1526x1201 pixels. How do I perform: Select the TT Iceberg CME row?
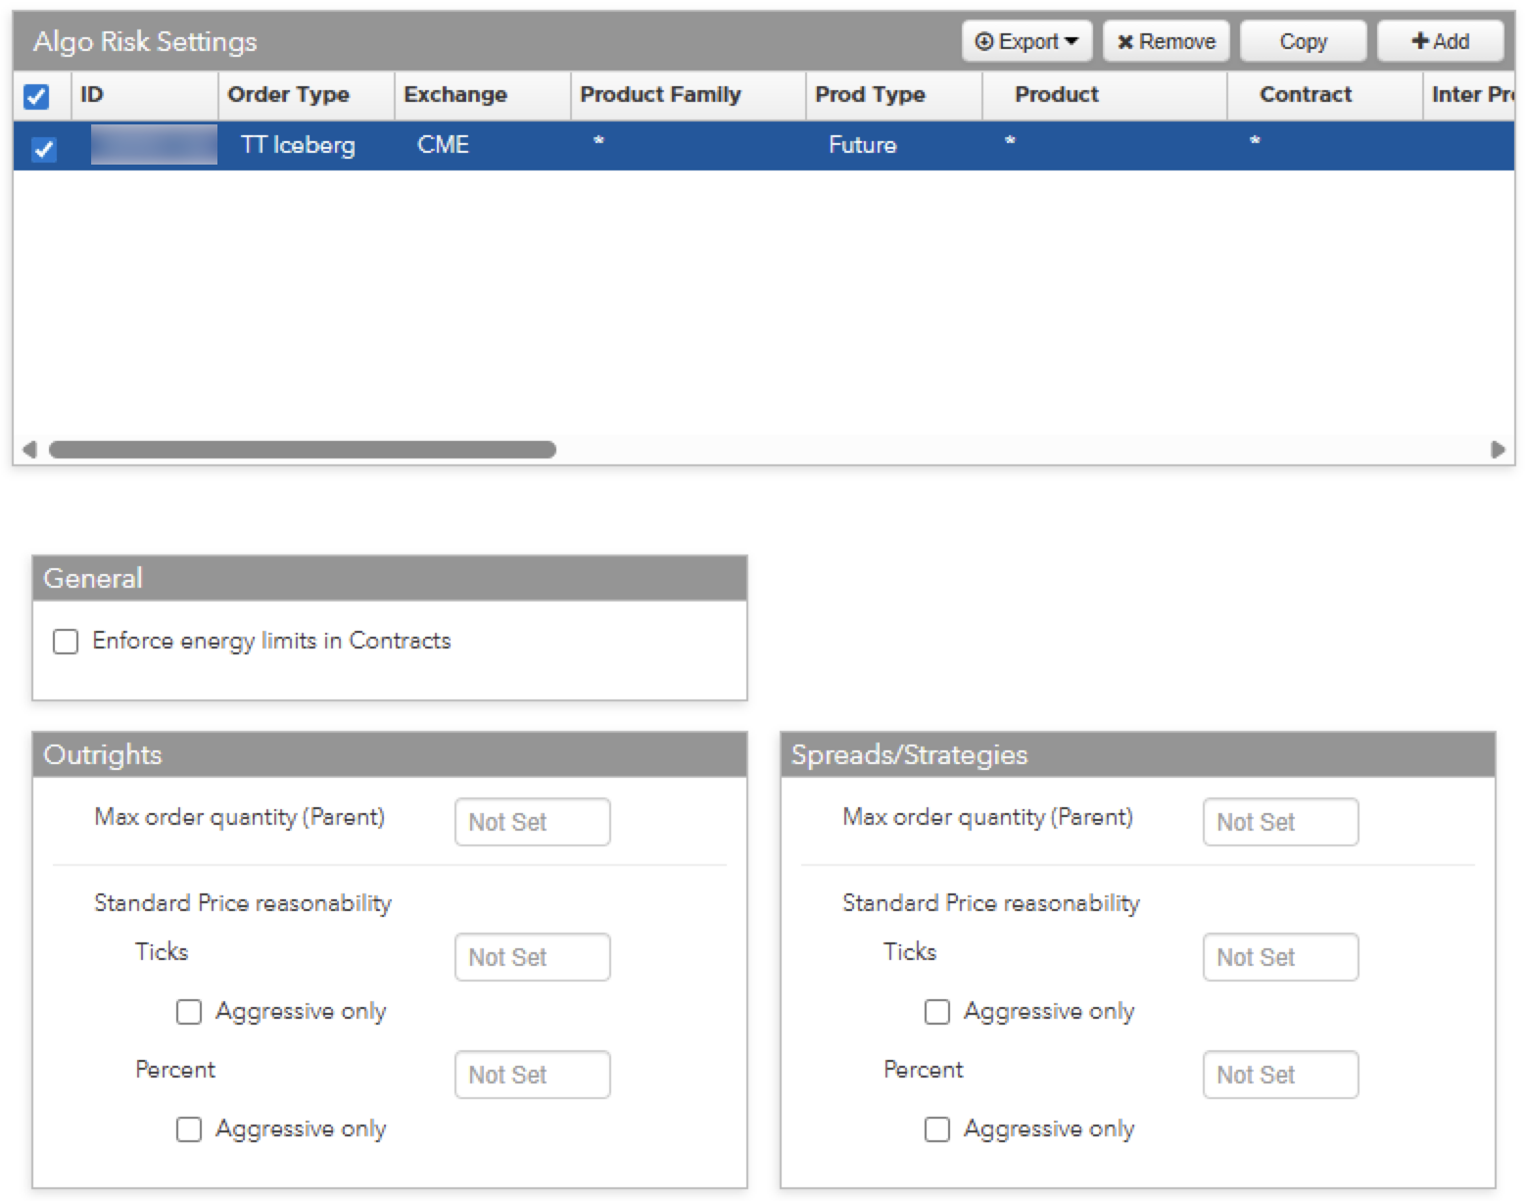pyautogui.click(x=686, y=146)
